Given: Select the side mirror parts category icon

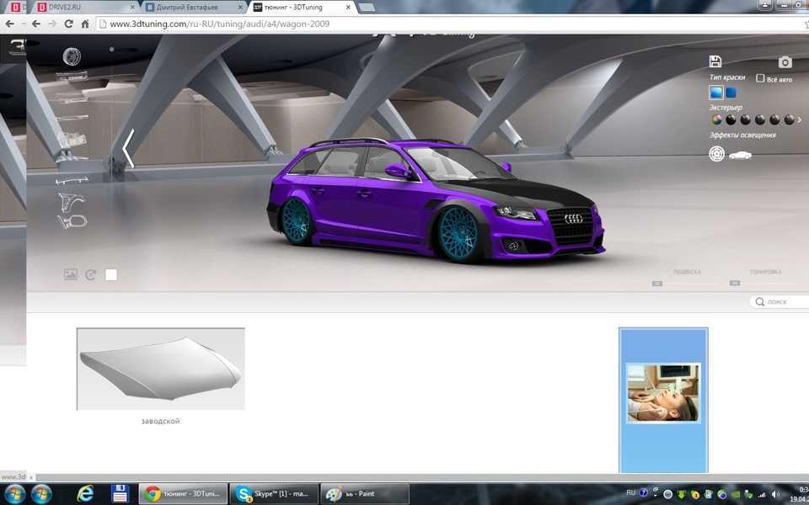Looking at the screenshot, I should click(72, 222).
